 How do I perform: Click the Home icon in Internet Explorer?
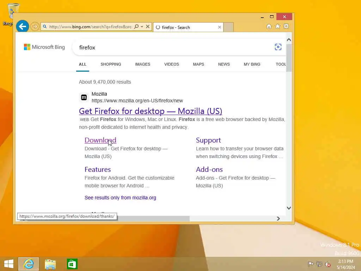pos(269,26)
